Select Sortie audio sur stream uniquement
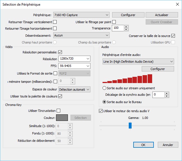 click(x=105, y=88)
